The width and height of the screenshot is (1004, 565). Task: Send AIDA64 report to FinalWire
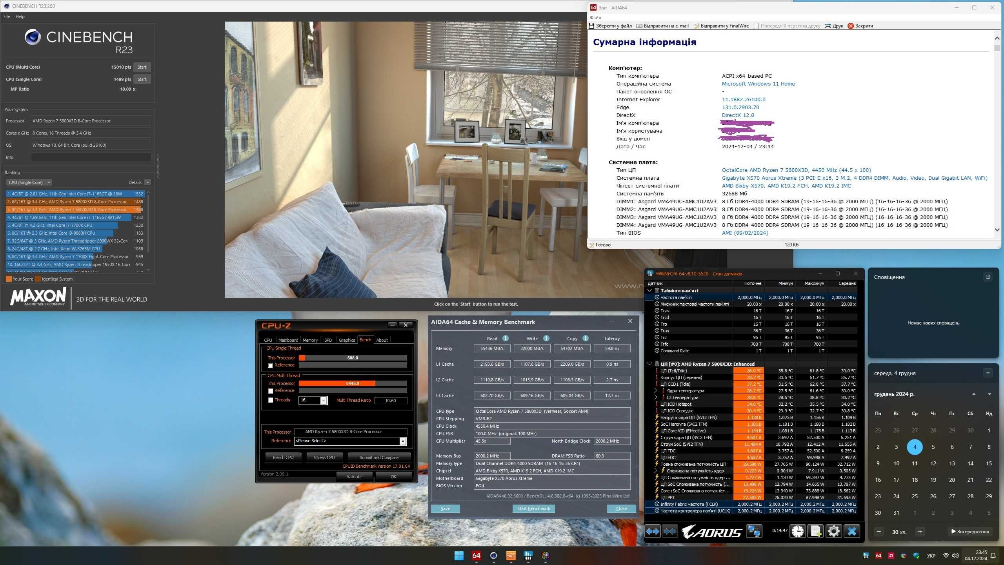point(721,26)
